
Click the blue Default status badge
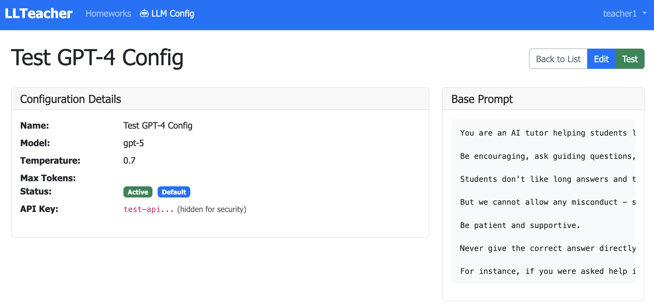(174, 192)
